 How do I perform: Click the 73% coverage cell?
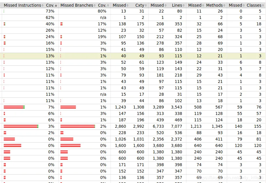50,11
